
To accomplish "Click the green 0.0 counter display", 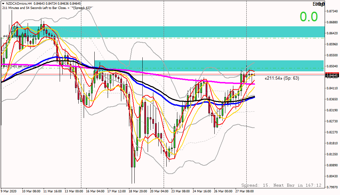I will click(309, 16).
